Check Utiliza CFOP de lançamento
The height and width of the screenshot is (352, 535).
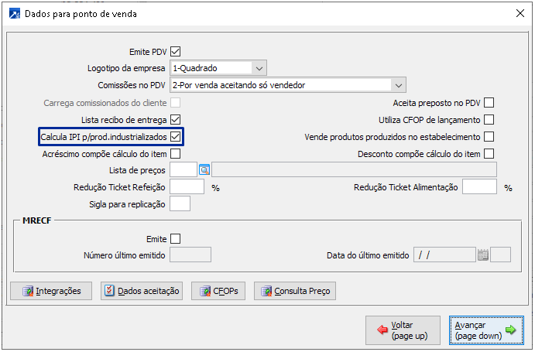[x=489, y=120]
